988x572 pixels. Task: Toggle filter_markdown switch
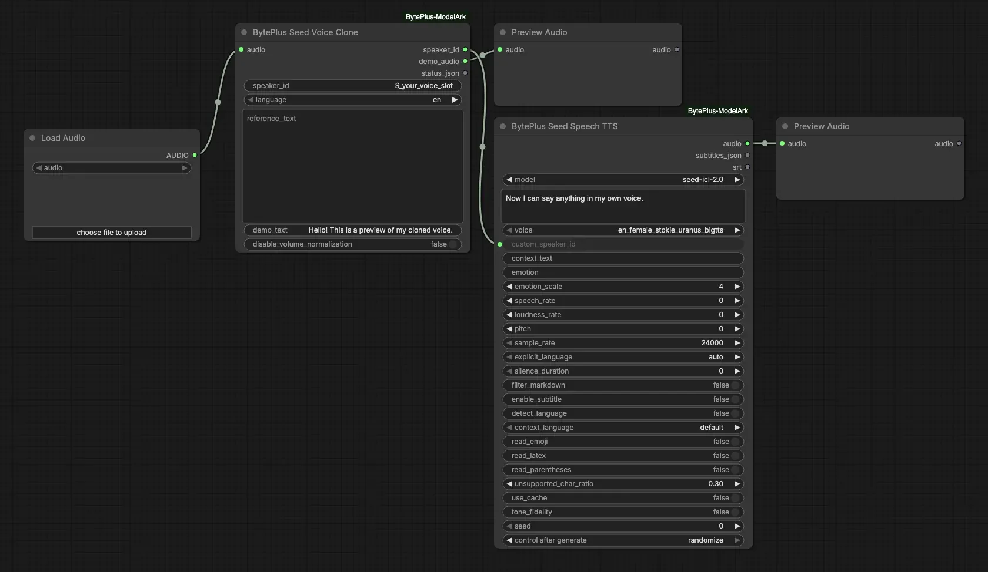[x=736, y=385]
